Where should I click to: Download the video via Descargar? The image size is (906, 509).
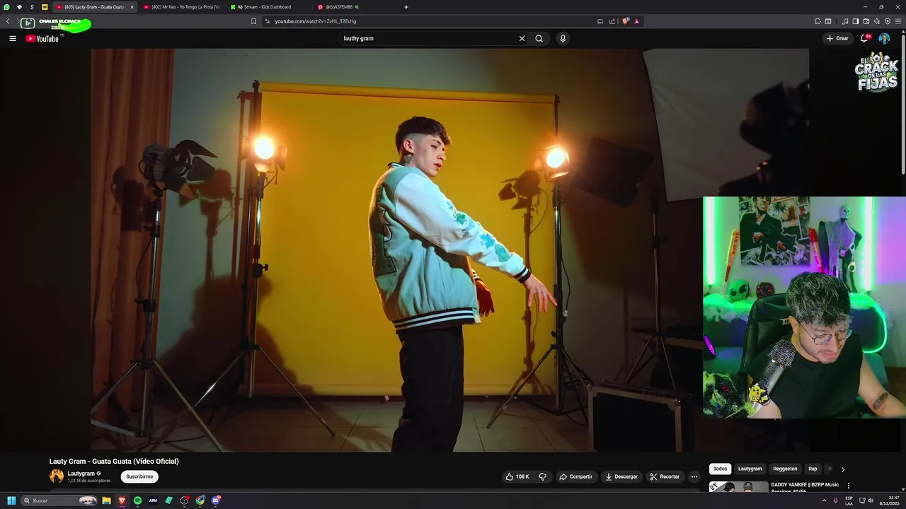[x=621, y=476]
